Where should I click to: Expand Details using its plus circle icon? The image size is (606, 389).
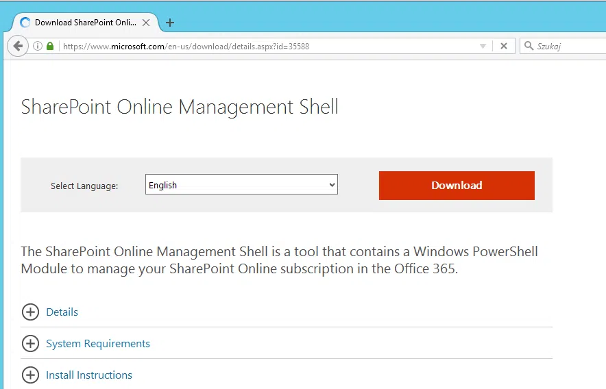pos(30,312)
